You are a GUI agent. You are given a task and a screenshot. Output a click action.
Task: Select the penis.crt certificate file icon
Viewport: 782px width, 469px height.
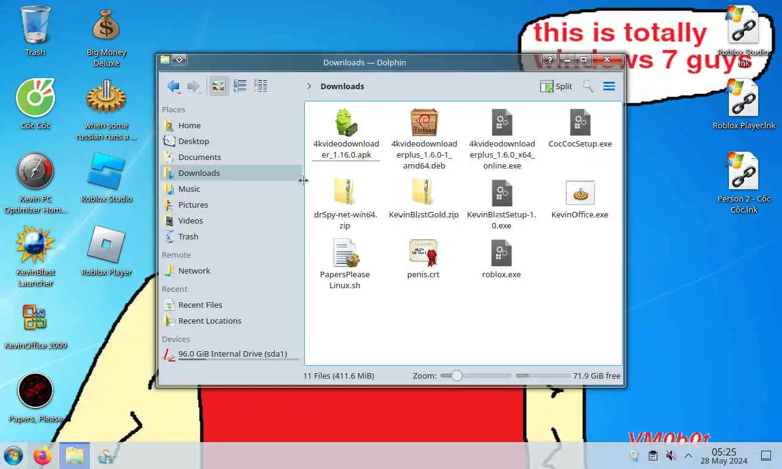point(424,252)
